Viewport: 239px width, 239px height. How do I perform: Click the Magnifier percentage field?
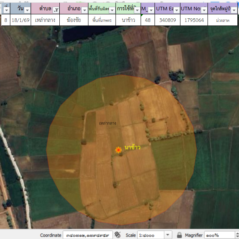pyautogui.click(x=217, y=235)
